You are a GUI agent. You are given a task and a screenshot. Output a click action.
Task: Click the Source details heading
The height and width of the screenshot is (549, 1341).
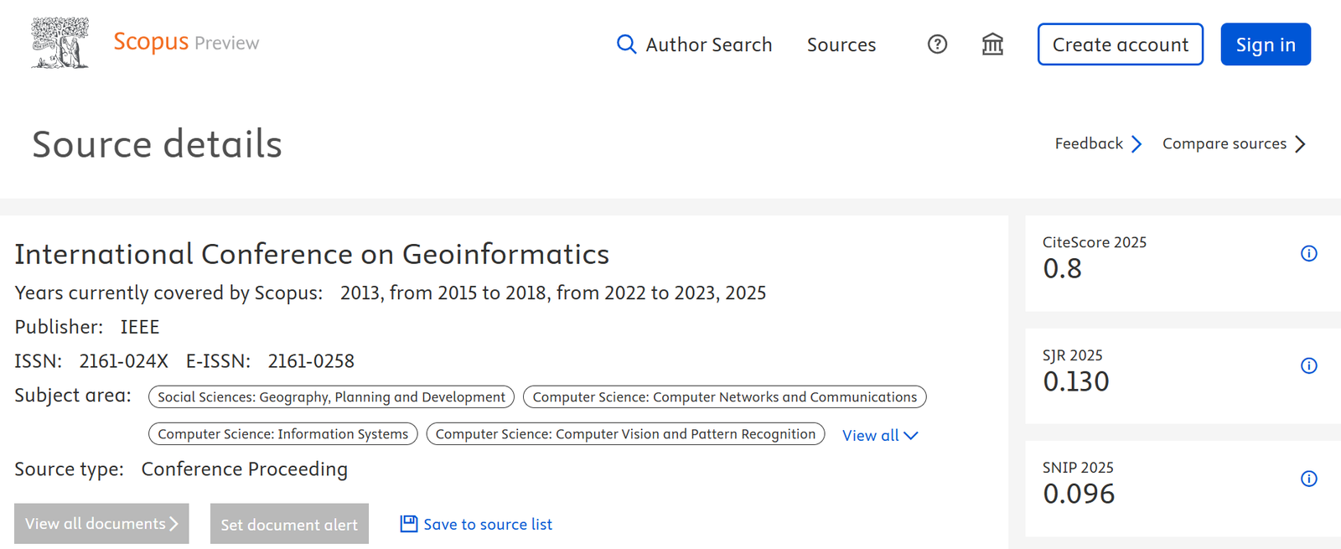pos(157,144)
